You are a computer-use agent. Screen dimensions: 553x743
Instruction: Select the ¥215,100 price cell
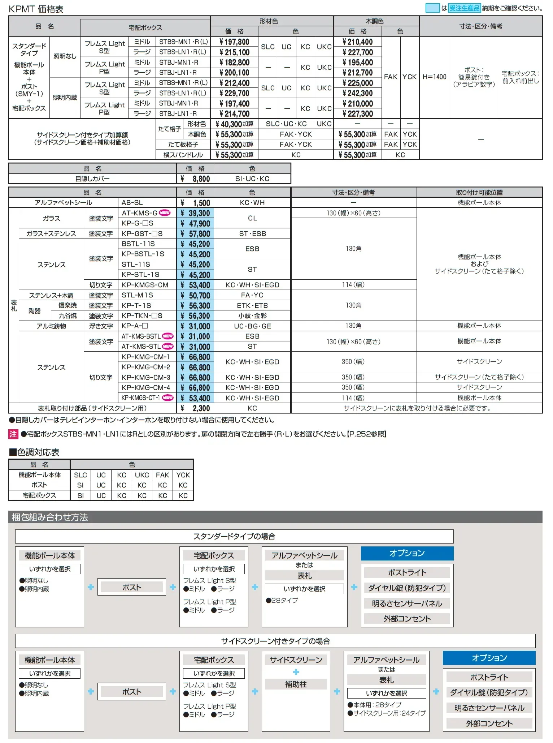[x=234, y=52]
